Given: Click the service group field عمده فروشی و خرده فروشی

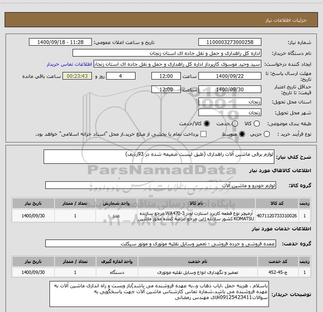Looking at the screenshot, I should pos(161,243).
